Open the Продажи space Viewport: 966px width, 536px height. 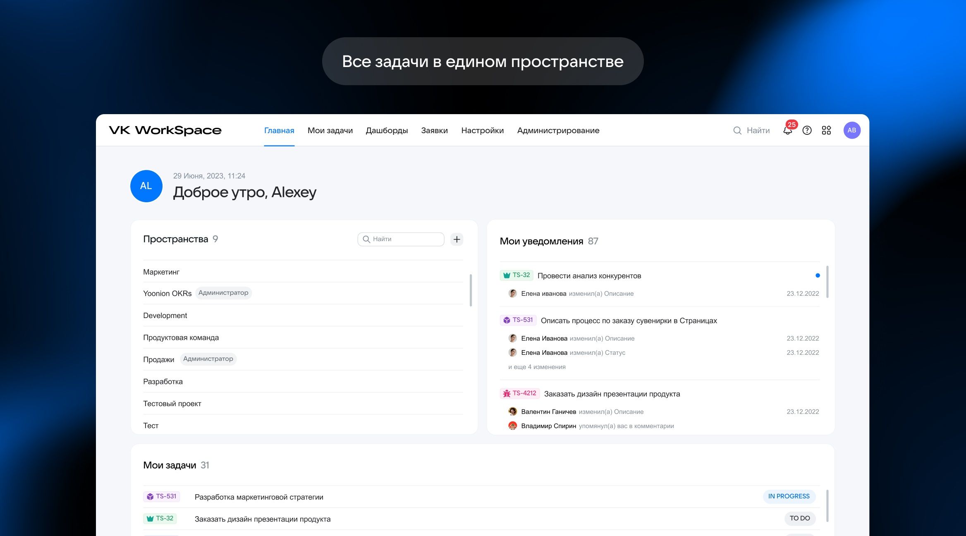coord(303,359)
